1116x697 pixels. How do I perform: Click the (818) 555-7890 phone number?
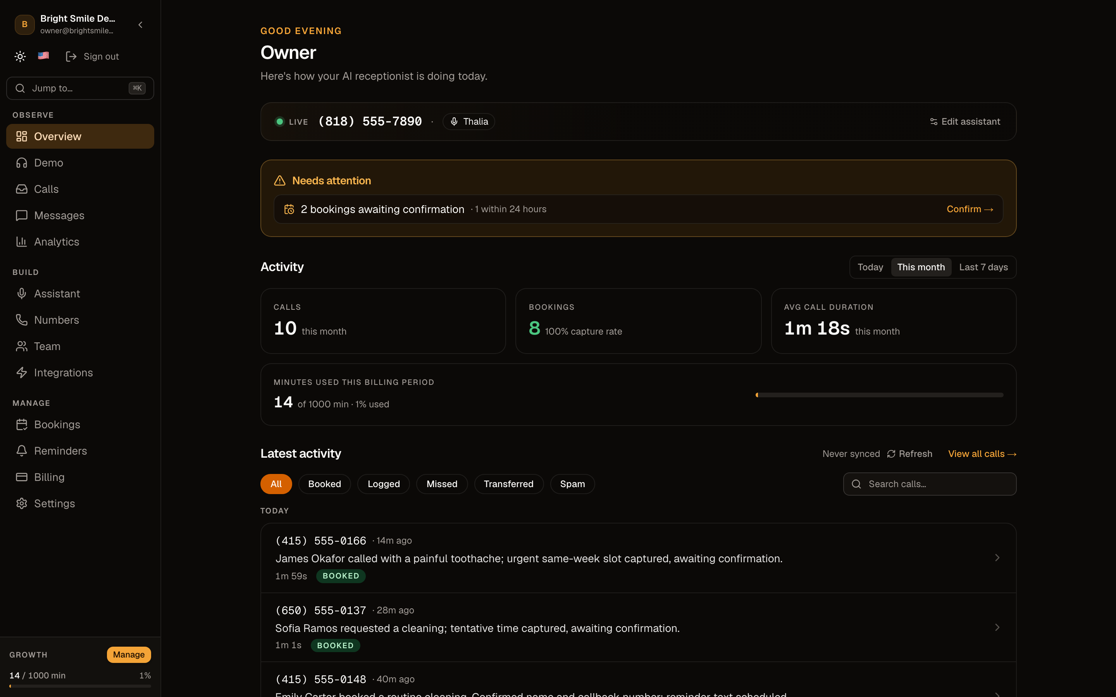(370, 122)
